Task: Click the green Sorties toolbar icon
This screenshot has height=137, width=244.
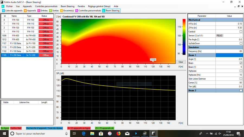Action: (x=50, y=11)
